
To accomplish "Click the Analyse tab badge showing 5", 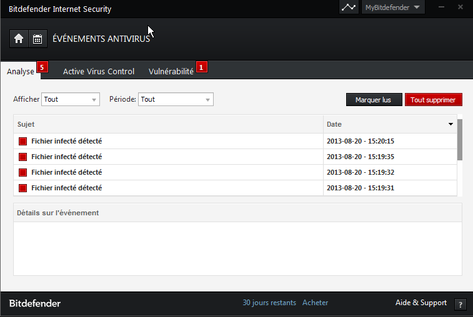I will [x=42, y=67].
